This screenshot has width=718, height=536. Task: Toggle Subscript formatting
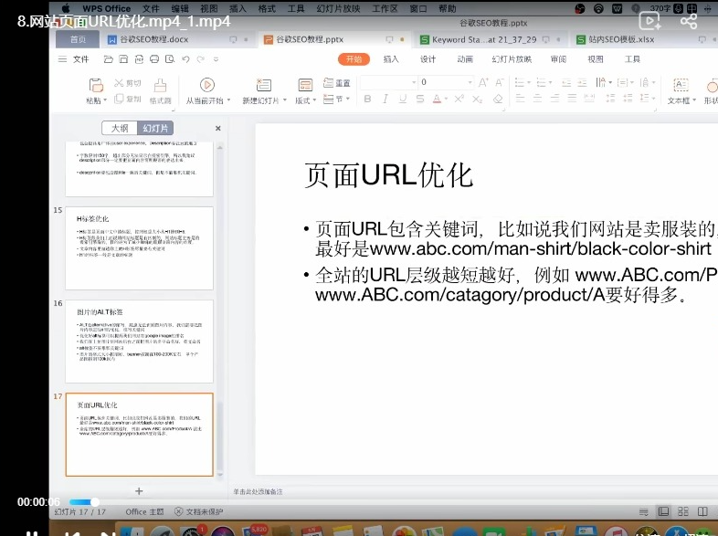478,99
